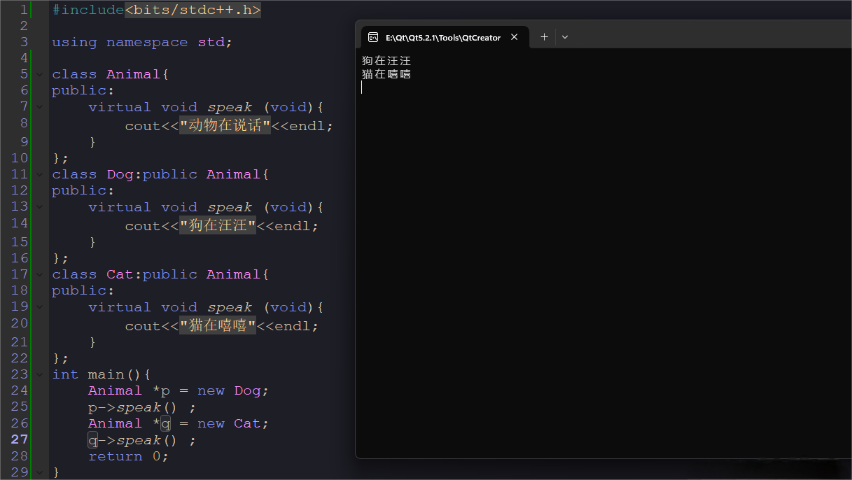Click the Command Prompt icon on the terminal tab
The image size is (852, 480).
(373, 36)
